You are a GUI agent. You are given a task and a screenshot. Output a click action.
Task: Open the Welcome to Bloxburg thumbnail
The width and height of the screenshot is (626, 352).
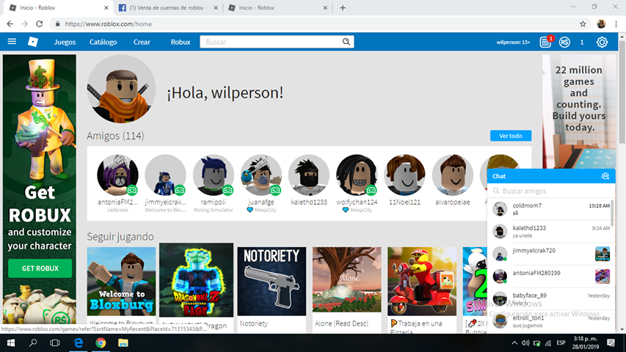(121, 282)
